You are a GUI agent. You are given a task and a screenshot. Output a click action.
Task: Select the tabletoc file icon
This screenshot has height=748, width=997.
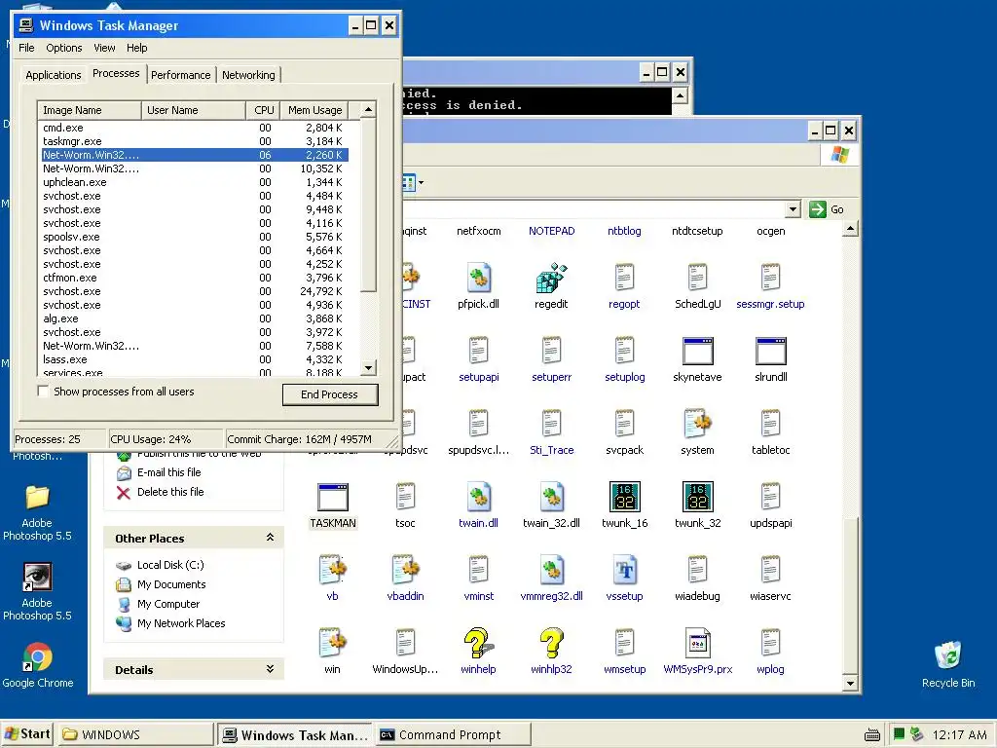[x=771, y=425]
